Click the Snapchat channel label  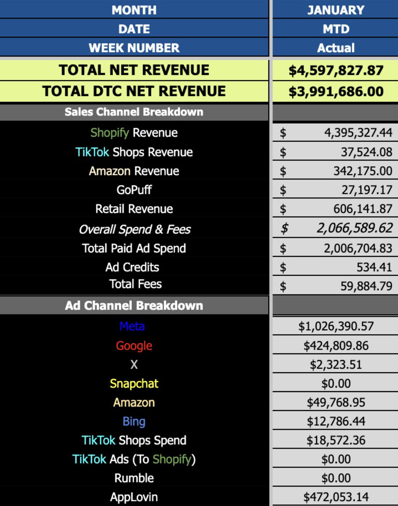coord(134,384)
